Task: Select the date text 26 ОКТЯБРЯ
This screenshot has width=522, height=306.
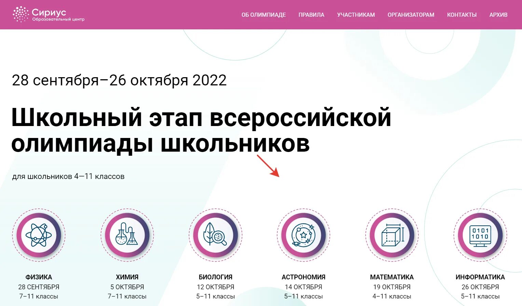Action: point(480,287)
